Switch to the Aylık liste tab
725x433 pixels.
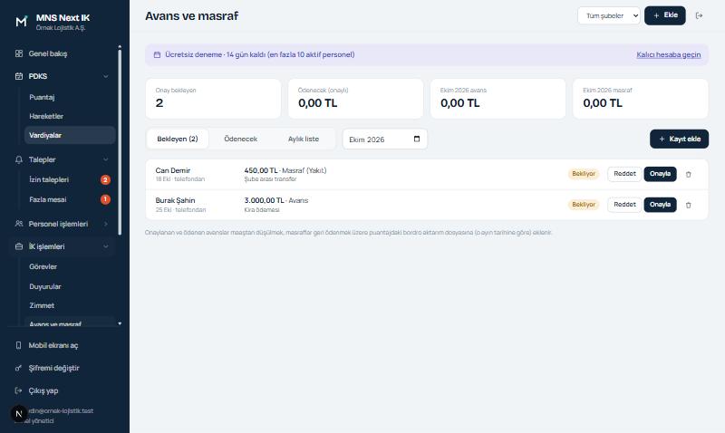click(x=304, y=140)
